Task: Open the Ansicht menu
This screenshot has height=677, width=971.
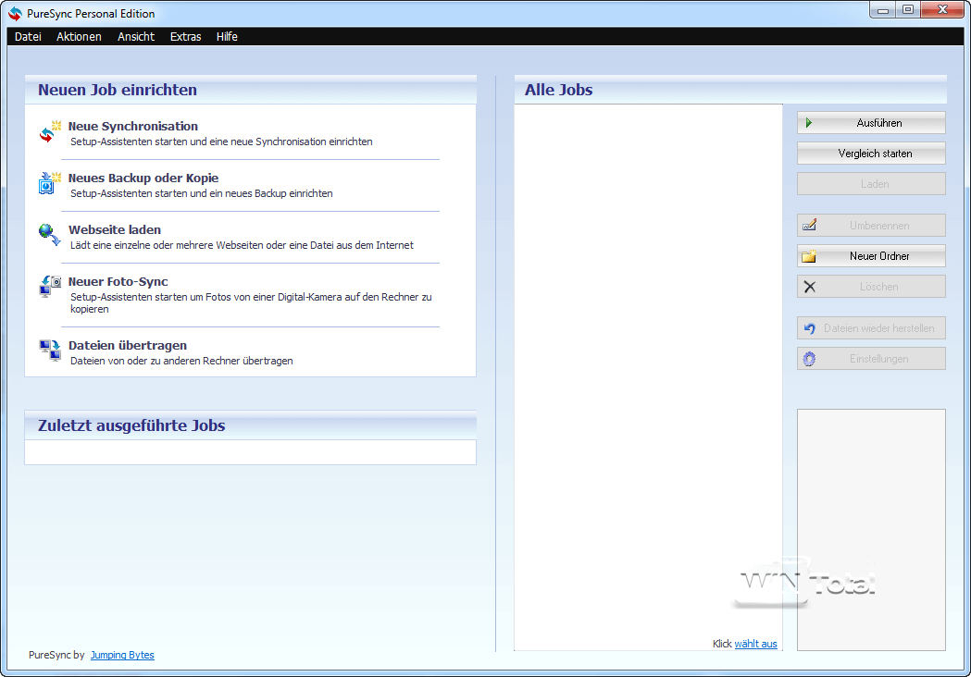Action: (x=136, y=36)
